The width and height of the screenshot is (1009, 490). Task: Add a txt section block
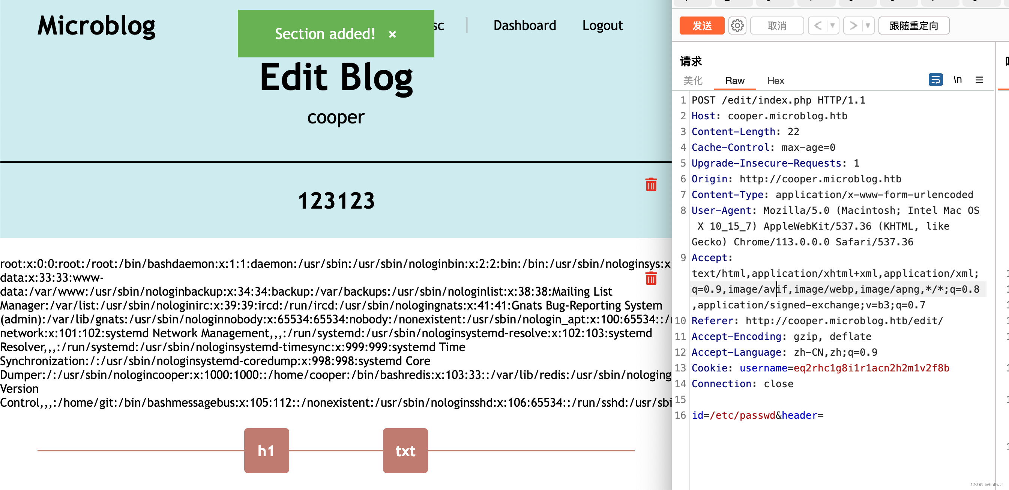pos(405,451)
